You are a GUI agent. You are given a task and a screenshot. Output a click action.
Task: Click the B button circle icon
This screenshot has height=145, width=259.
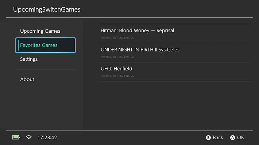tap(208, 138)
